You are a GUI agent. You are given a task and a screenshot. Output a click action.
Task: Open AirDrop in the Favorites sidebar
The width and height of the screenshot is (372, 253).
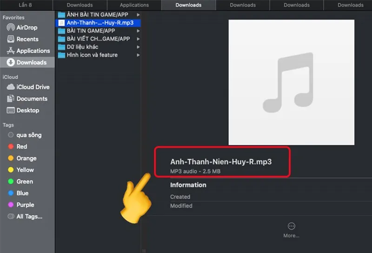pyautogui.click(x=27, y=27)
